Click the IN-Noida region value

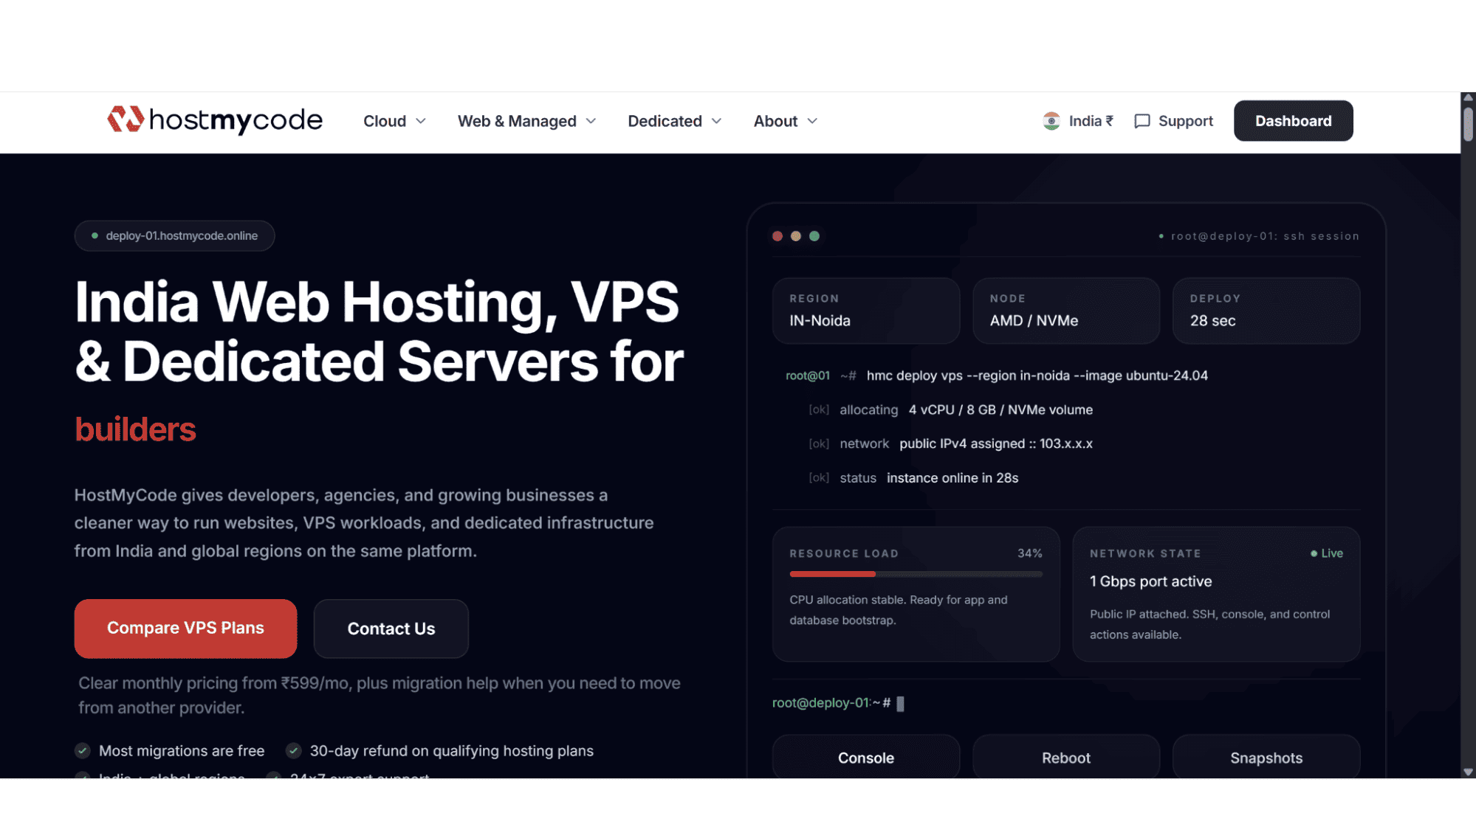[x=820, y=321]
